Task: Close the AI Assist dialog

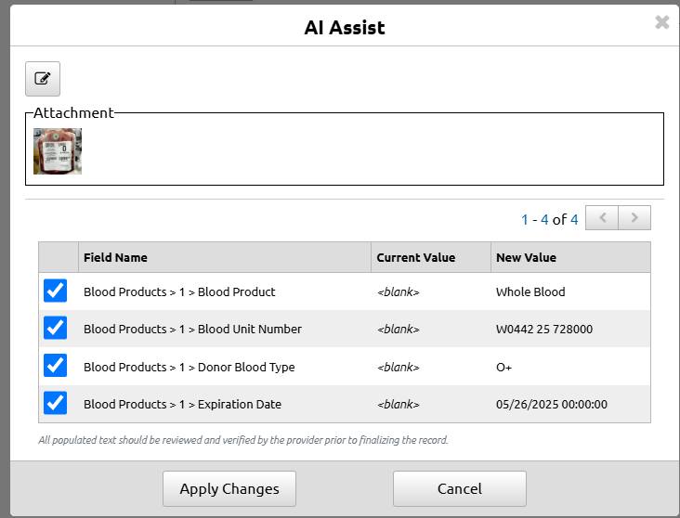Action: pyautogui.click(x=661, y=22)
